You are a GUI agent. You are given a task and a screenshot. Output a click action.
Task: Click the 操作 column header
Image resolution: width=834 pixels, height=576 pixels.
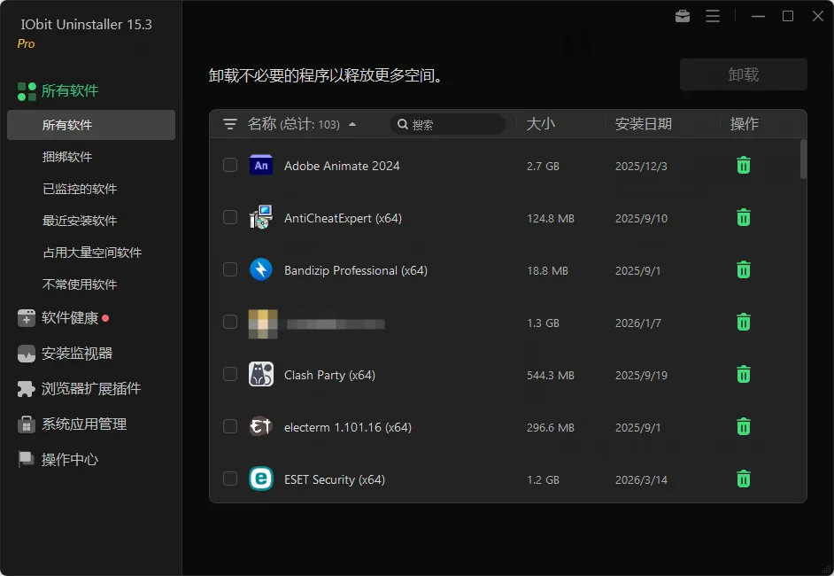(744, 124)
